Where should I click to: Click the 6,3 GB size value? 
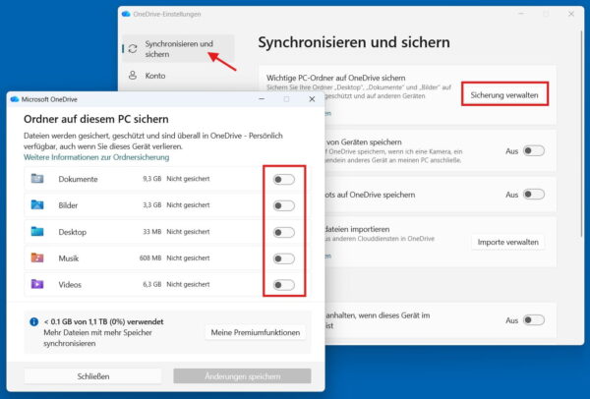pyautogui.click(x=152, y=284)
